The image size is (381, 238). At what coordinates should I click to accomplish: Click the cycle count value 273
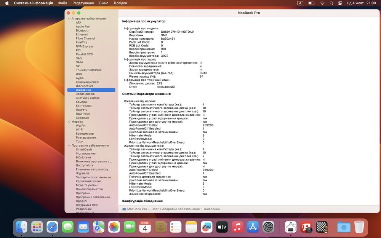(x=159, y=83)
